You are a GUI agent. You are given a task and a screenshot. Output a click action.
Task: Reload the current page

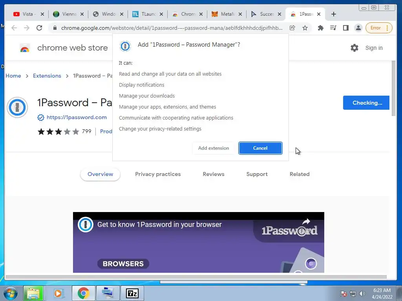pyautogui.click(x=39, y=28)
